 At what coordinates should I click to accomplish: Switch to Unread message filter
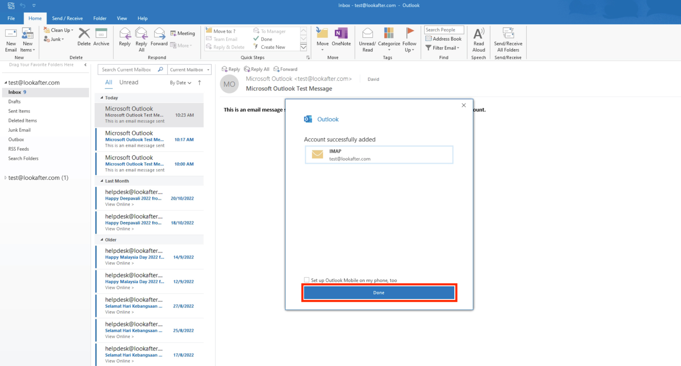pos(129,82)
